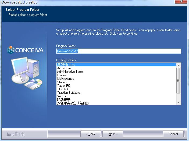Click the Conceiva logo icon
The width and height of the screenshot is (189, 141).
(x=11, y=50)
